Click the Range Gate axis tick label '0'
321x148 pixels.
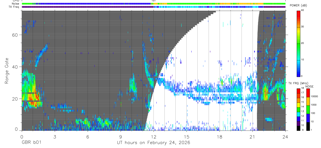(x=16, y=129)
